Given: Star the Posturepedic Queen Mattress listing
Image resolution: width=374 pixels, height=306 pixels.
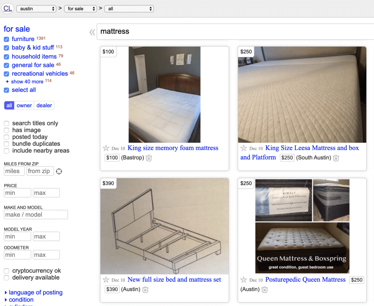Looking at the screenshot, I should [244, 280].
